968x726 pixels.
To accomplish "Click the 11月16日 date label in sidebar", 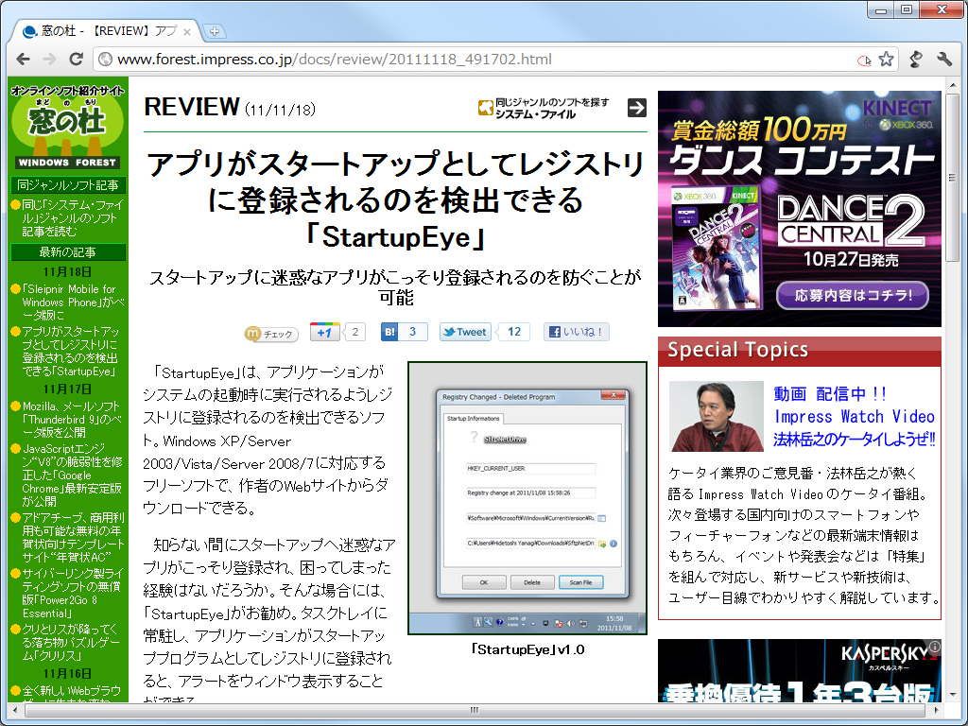I will (x=67, y=673).
